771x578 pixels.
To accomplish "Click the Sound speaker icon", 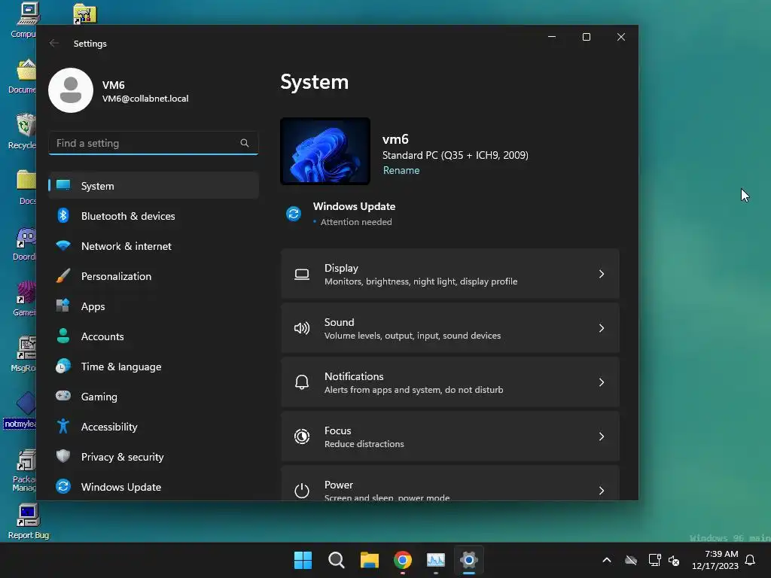I will coord(302,328).
